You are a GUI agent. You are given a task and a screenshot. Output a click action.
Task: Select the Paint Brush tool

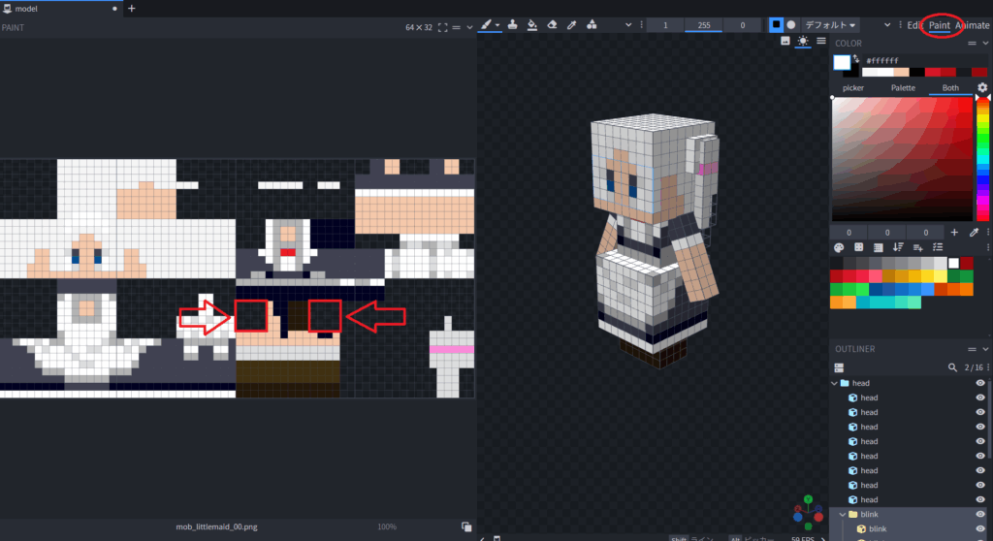(487, 25)
